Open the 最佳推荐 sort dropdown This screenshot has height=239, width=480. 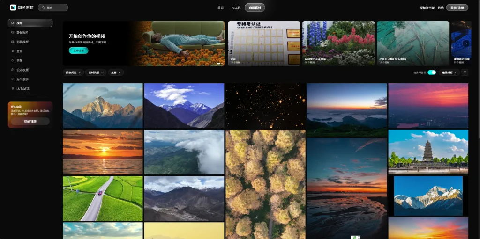click(x=450, y=72)
